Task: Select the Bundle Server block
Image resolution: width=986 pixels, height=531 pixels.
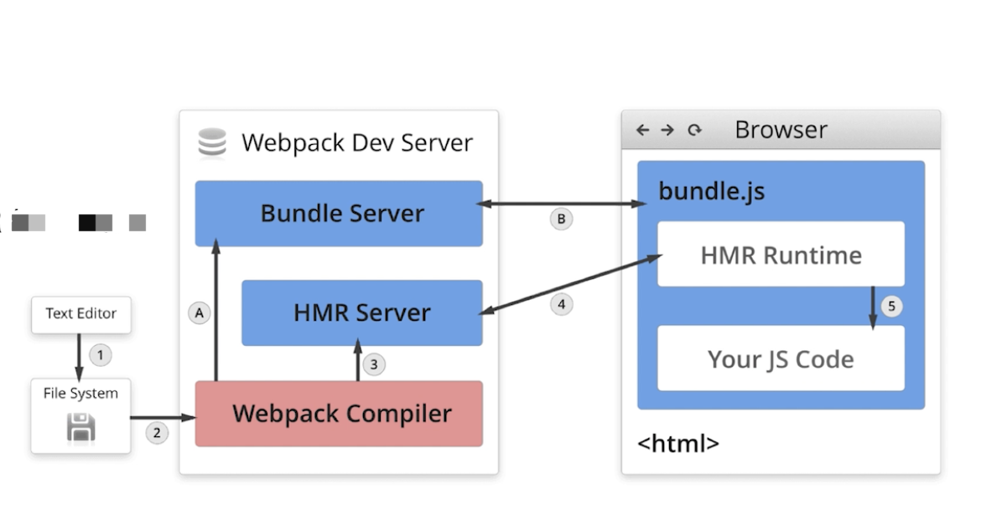Action: click(339, 214)
